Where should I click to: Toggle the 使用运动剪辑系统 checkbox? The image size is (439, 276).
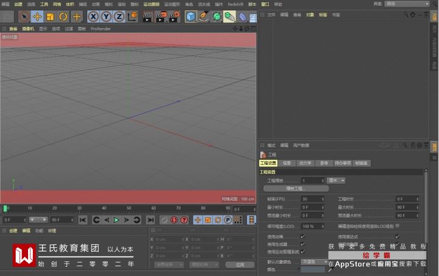[302, 252]
